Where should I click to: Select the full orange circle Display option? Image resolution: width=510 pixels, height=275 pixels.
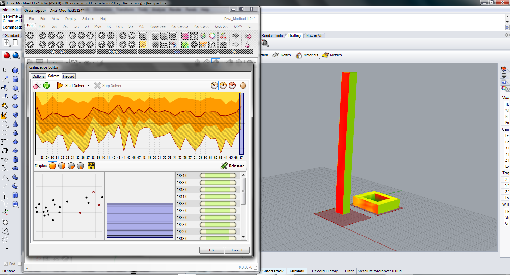click(x=53, y=166)
